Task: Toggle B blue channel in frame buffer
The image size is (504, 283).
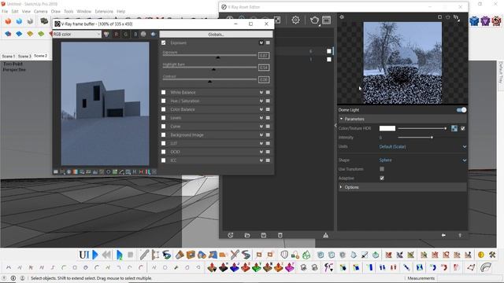Action: point(135,34)
